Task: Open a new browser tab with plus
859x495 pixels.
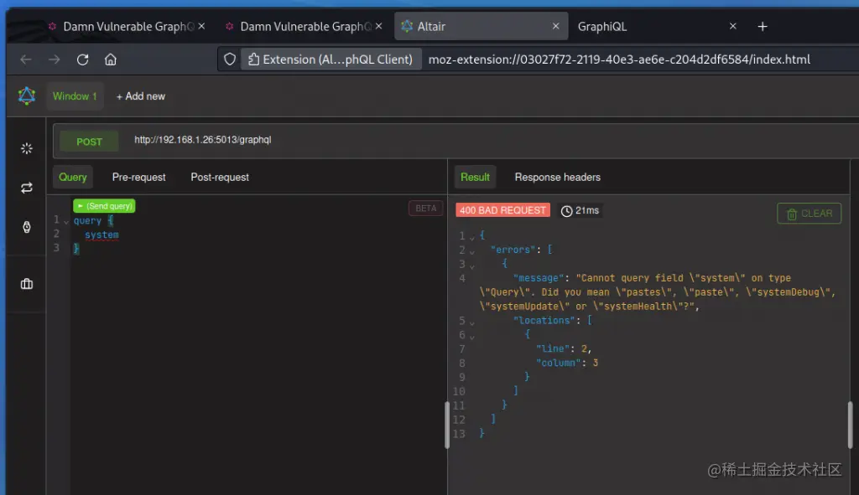Action: [762, 26]
